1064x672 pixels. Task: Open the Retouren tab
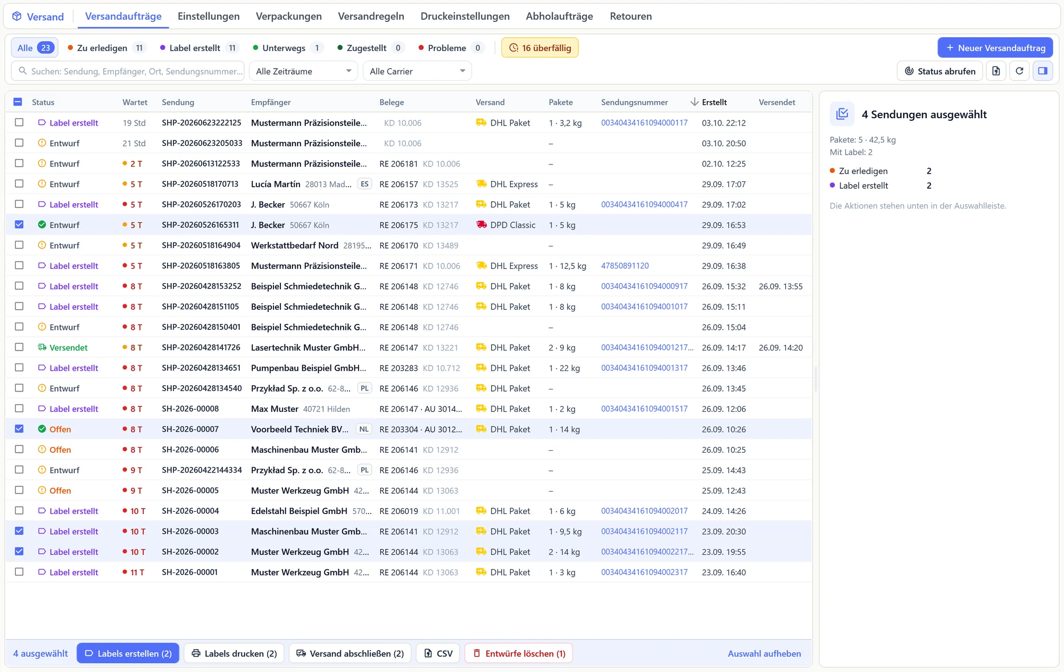click(631, 16)
